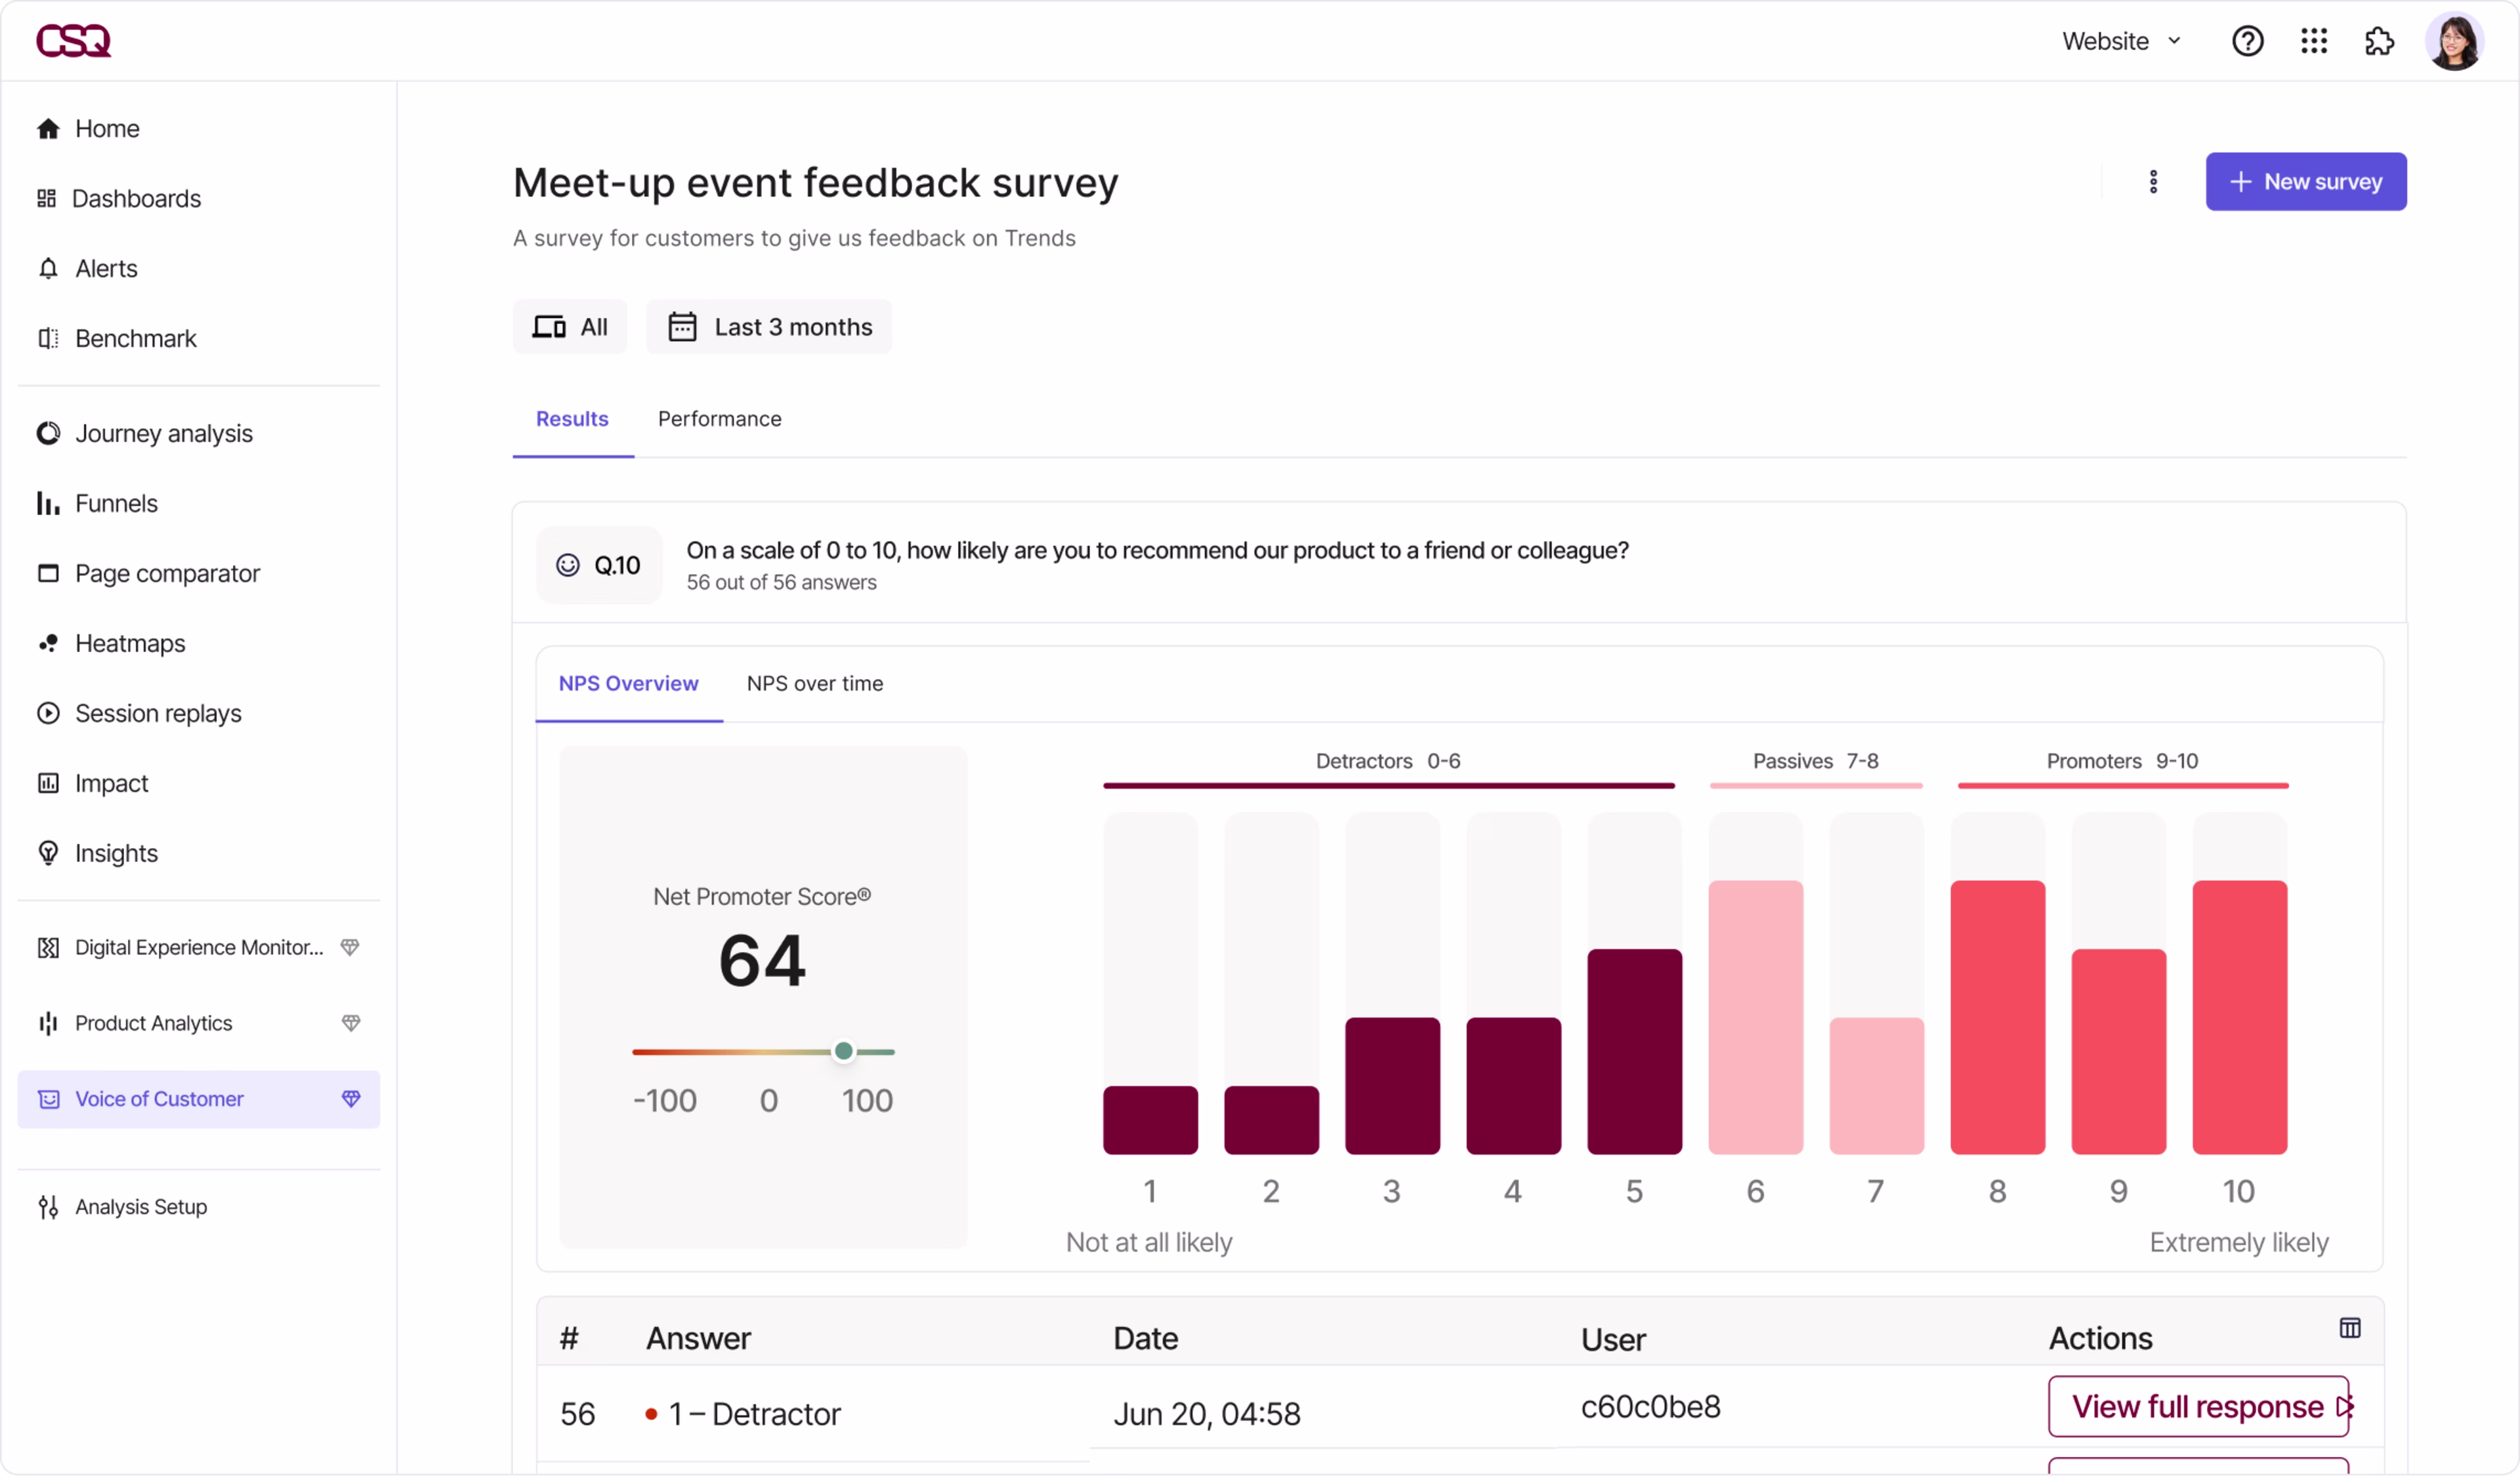This screenshot has width=2520, height=1476.
Task: Open the apps grid menu icon
Action: (2313, 41)
